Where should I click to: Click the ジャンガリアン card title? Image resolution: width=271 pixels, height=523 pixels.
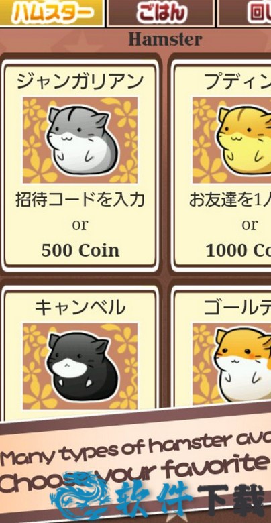tap(80, 82)
